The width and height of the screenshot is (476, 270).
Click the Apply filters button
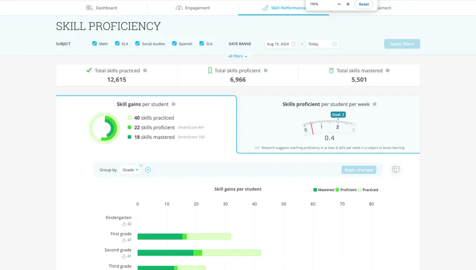coord(402,44)
